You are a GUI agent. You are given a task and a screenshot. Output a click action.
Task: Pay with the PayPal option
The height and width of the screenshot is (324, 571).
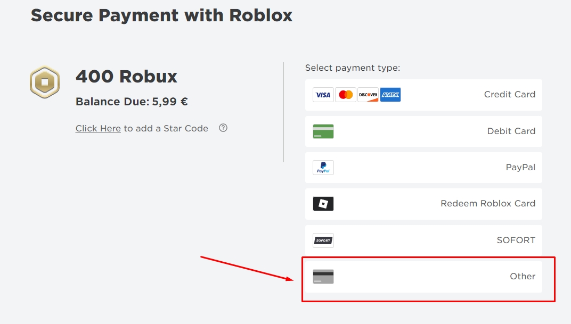520,168
